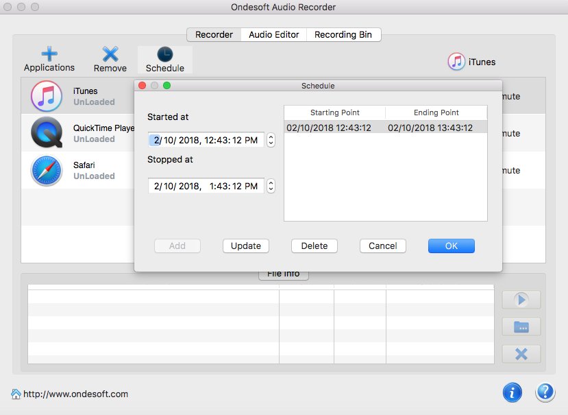Adjust the Started at time stepper
The height and width of the screenshot is (415, 568).
click(x=271, y=140)
